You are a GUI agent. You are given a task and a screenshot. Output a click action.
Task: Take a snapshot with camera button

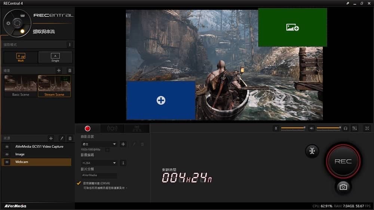pos(343,187)
